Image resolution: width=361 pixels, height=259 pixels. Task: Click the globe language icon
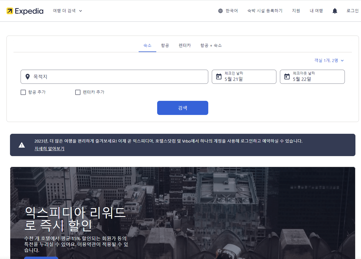(x=221, y=11)
